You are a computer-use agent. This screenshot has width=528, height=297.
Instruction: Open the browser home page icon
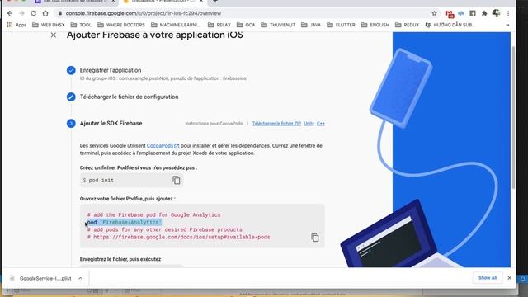click(x=45, y=13)
